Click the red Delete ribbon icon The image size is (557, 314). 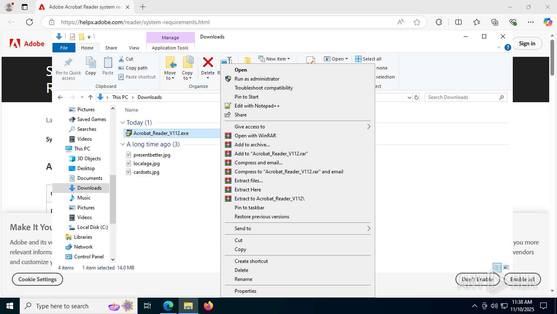(208, 63)
